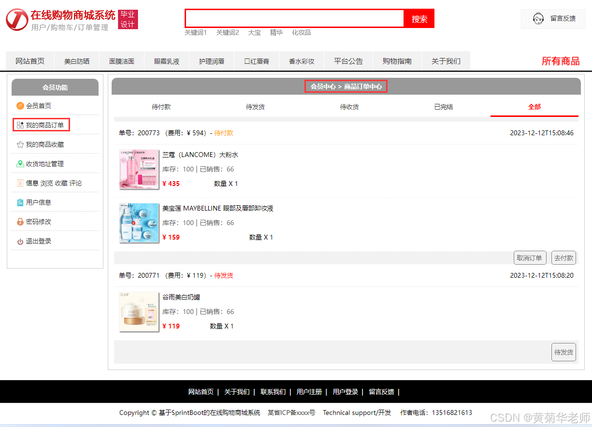Viewport: 592px width, 427px height.
Task: Click timestamp 2023-12-12T15:08:20
Action: coord(542,275)
